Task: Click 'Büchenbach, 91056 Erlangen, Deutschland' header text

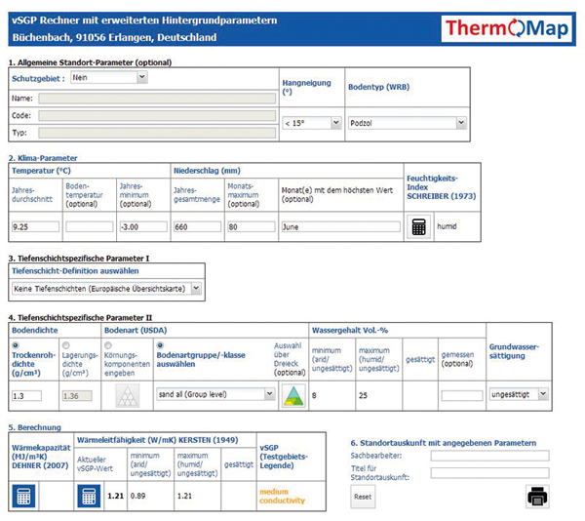Action: click(114, 37)
